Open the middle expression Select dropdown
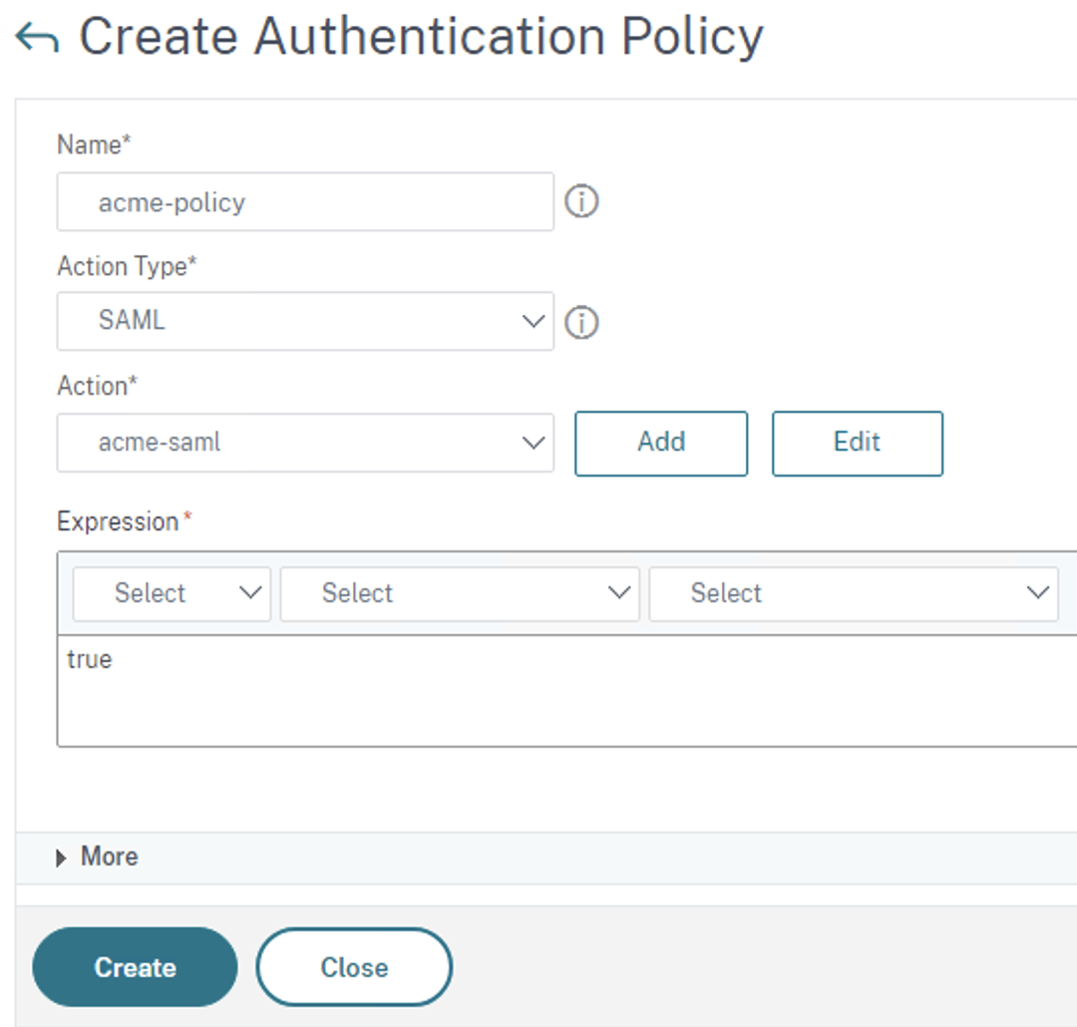The image size is (1077, 1027). [x=459, y=592]
